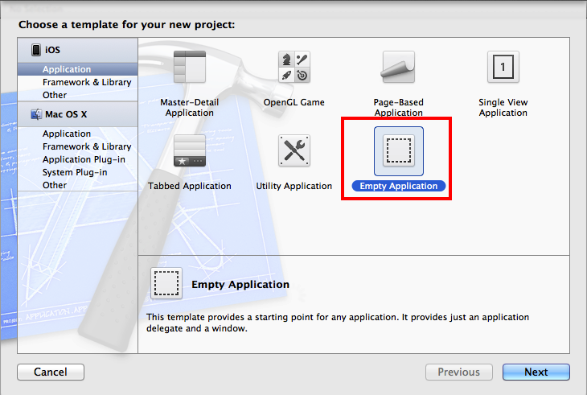
Task: Click the Empty Application icon in description pane
Action: coord(166,283)
